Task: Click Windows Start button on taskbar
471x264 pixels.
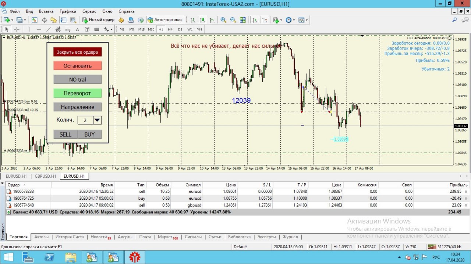Action: [8, 257]
